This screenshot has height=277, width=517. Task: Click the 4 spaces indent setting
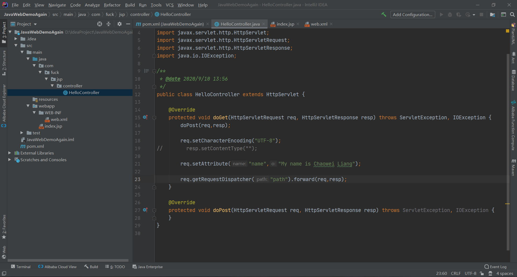coord(505,274)
